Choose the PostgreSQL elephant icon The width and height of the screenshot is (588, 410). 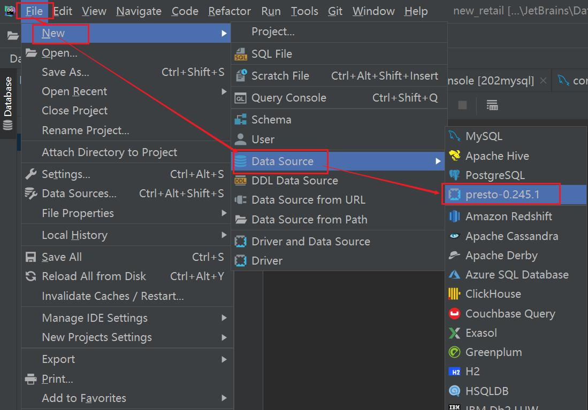click(x=454, y=175)
